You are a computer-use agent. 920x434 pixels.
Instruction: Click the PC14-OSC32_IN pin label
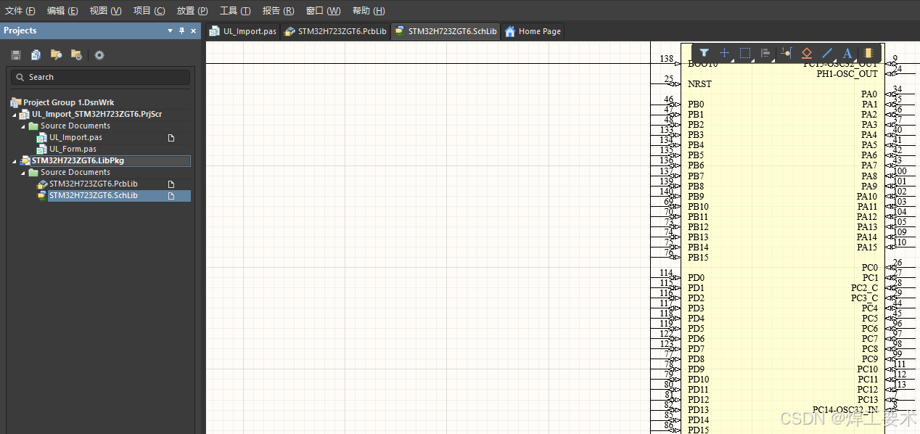(x=845, y=410)
